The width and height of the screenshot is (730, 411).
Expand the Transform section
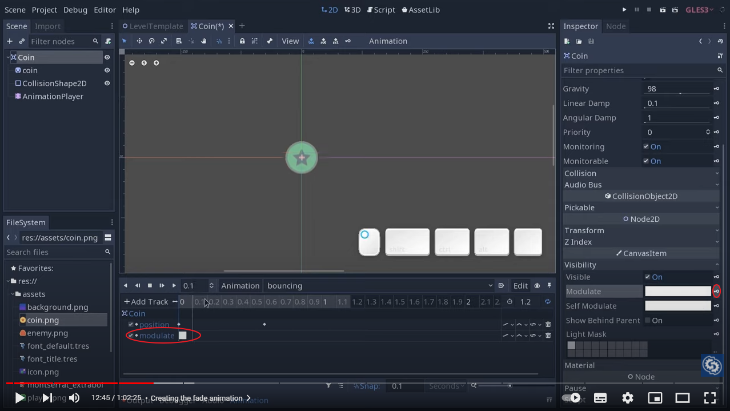(x=641, y=230)
